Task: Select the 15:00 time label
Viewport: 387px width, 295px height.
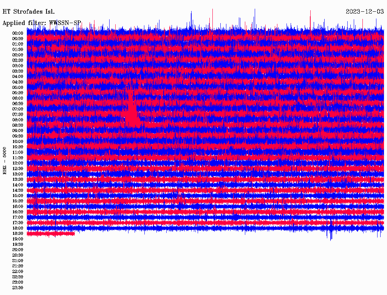Action: [18, 196]
